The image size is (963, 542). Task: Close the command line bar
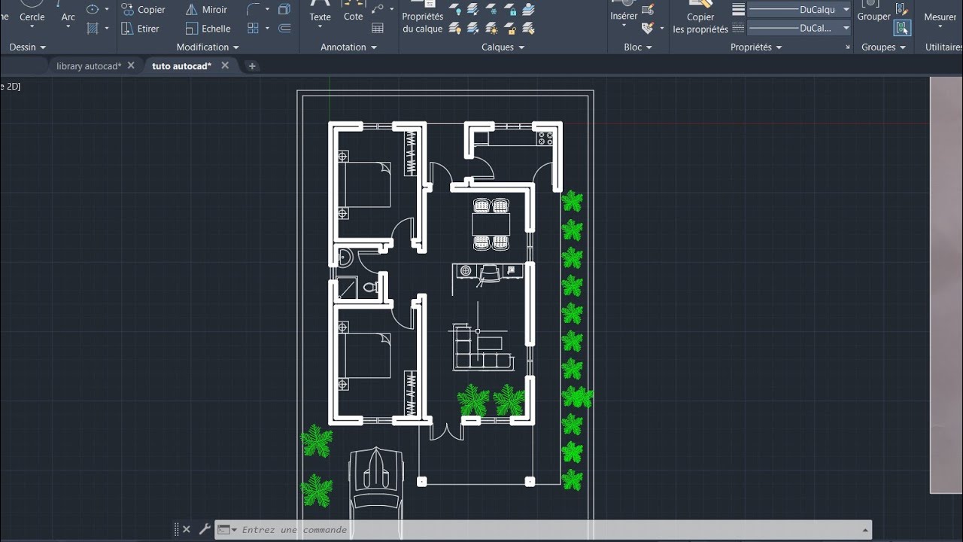tap(187, 529)
